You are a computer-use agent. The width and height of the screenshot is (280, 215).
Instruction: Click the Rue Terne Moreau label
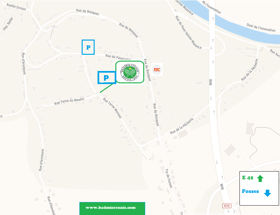point(112,108)
